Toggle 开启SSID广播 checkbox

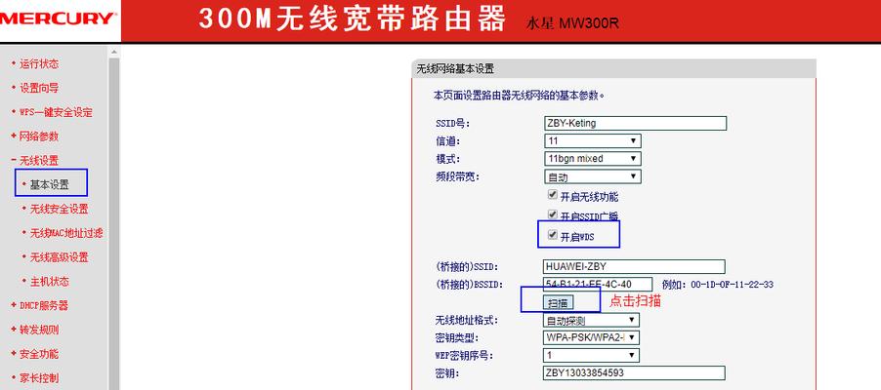pyautogui.click(x=552, y=214)
